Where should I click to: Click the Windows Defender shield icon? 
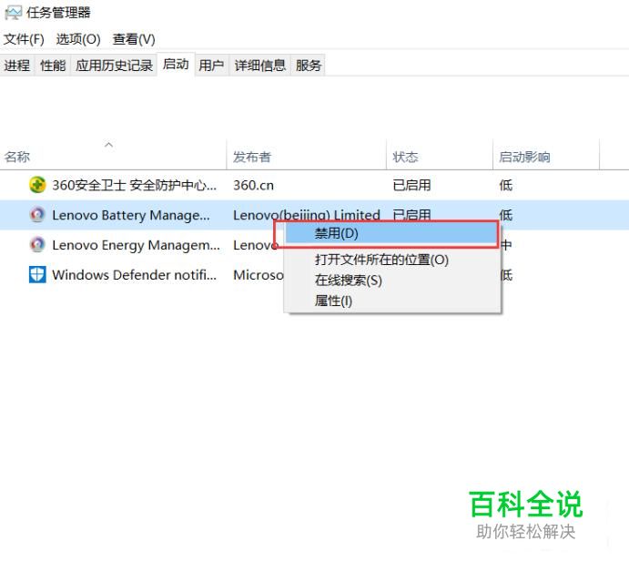[x=37, y=274]
